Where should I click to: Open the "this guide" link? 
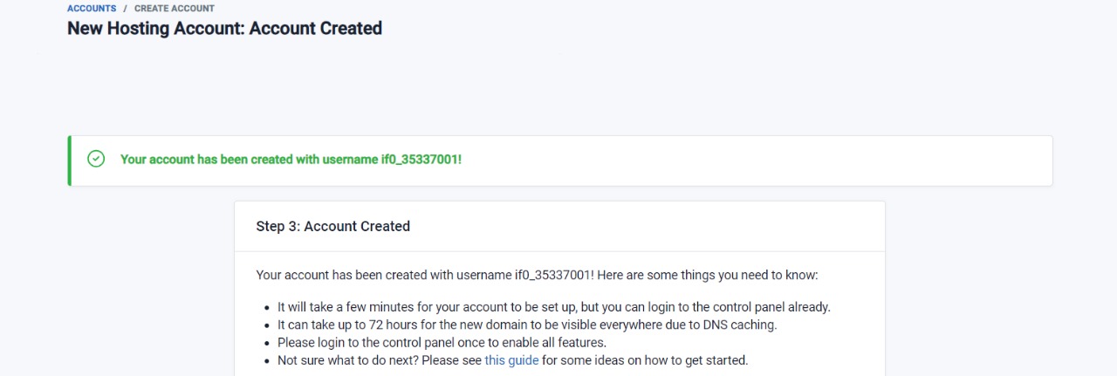point(511,360)
